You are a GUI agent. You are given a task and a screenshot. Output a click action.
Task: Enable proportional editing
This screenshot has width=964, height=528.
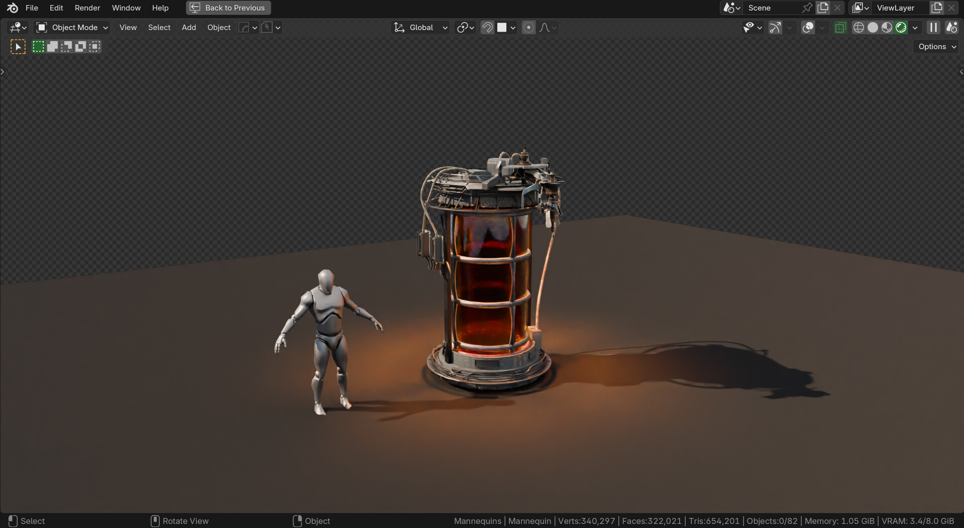click(528, 27)
